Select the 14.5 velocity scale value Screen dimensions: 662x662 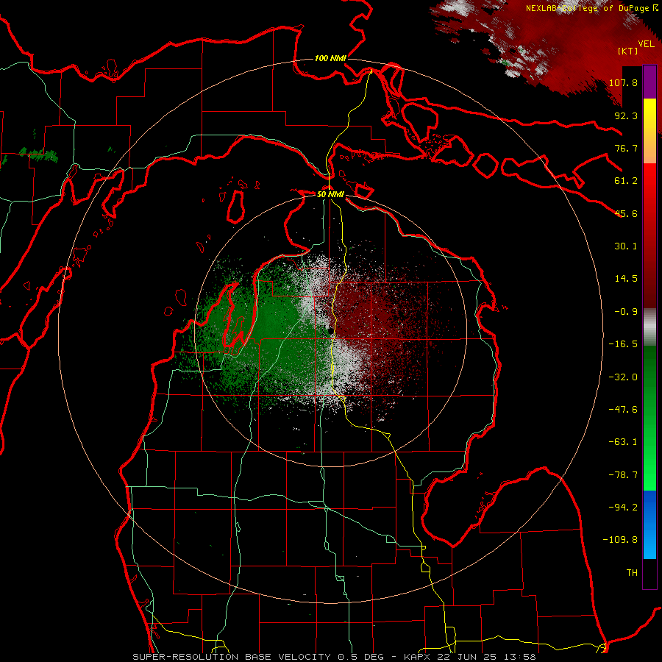coord(626,279)
